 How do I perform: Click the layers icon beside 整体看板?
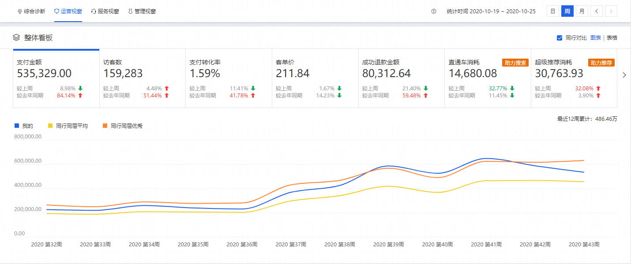coord(16,38)
